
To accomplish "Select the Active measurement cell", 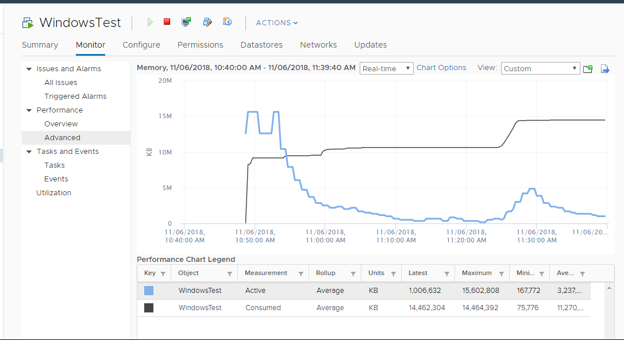I will click(256, 291).
